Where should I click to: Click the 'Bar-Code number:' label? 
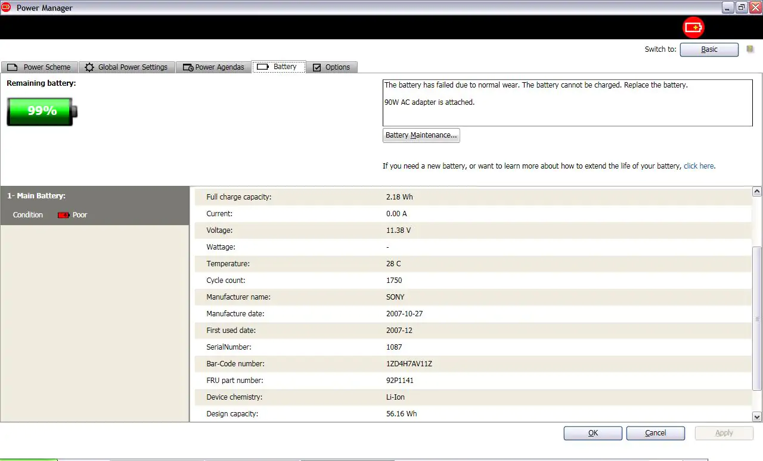pos(235,364)
